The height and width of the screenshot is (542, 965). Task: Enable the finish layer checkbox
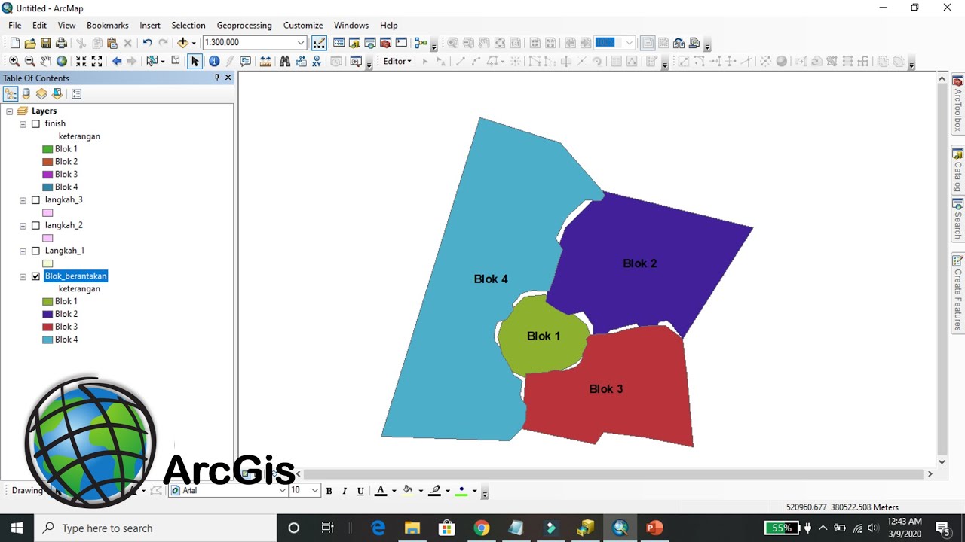pos(35,124)
